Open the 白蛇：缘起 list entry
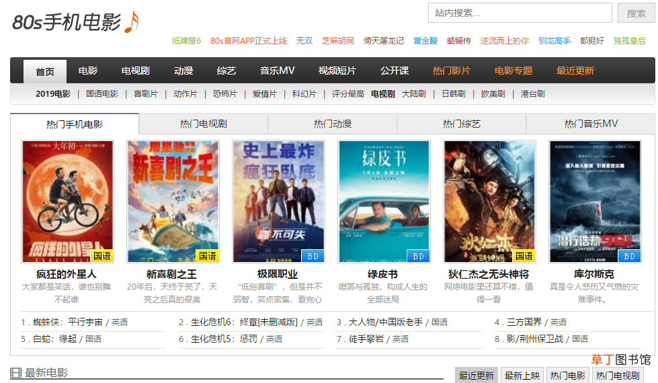 point(55,339)
